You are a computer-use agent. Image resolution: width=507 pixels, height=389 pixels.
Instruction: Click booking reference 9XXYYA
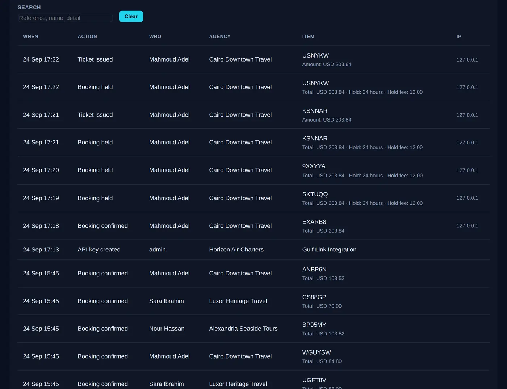pos(314,166)
